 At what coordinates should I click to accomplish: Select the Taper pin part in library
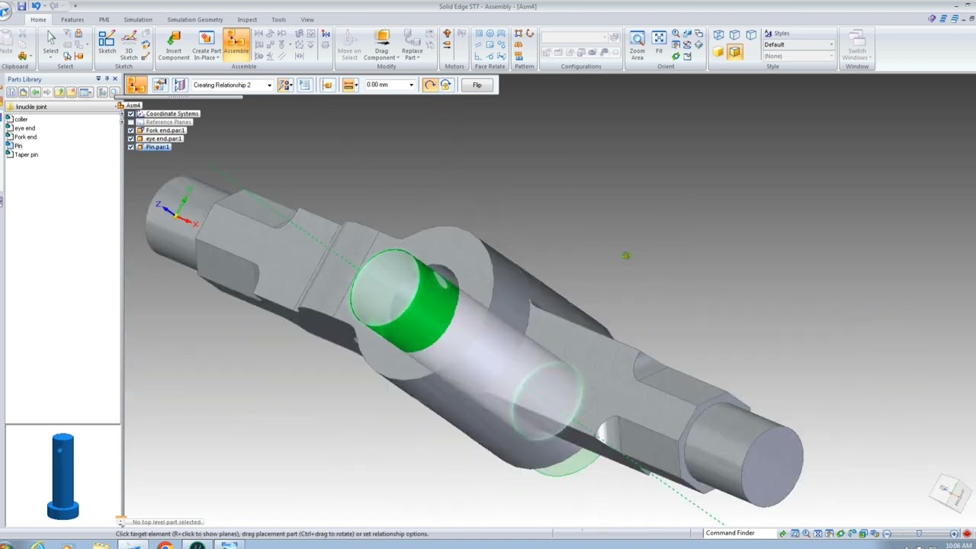(x=26, y=155)
